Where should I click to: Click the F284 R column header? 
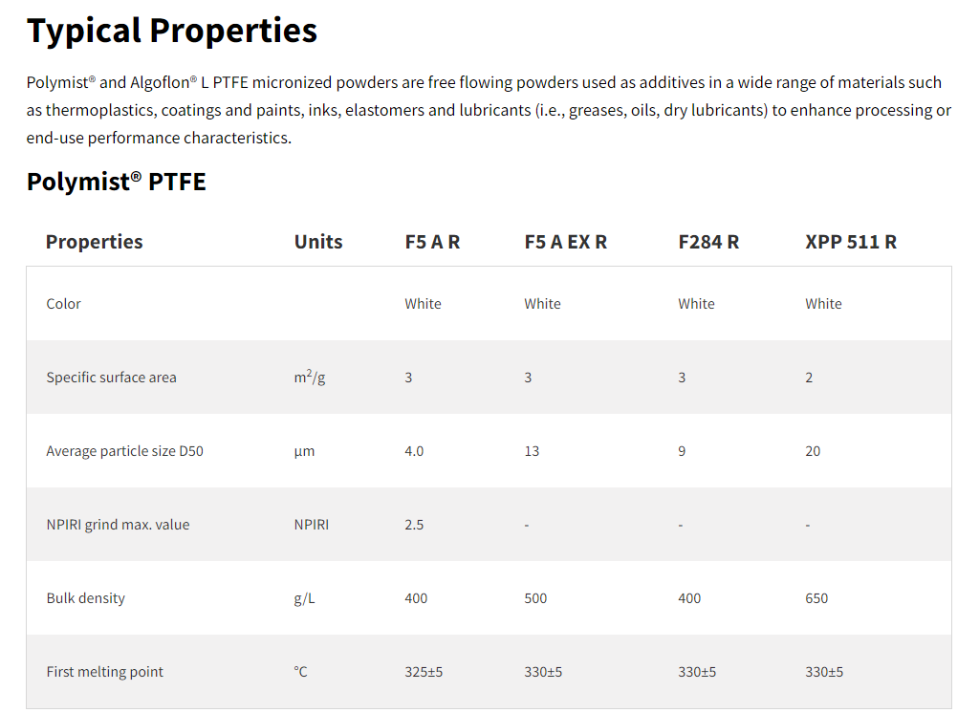pyautogui.click(x=708, y=242)
